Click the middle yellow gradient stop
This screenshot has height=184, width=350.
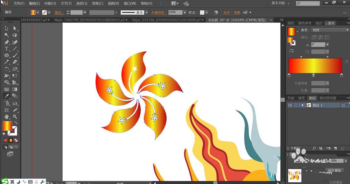point(313,76)
